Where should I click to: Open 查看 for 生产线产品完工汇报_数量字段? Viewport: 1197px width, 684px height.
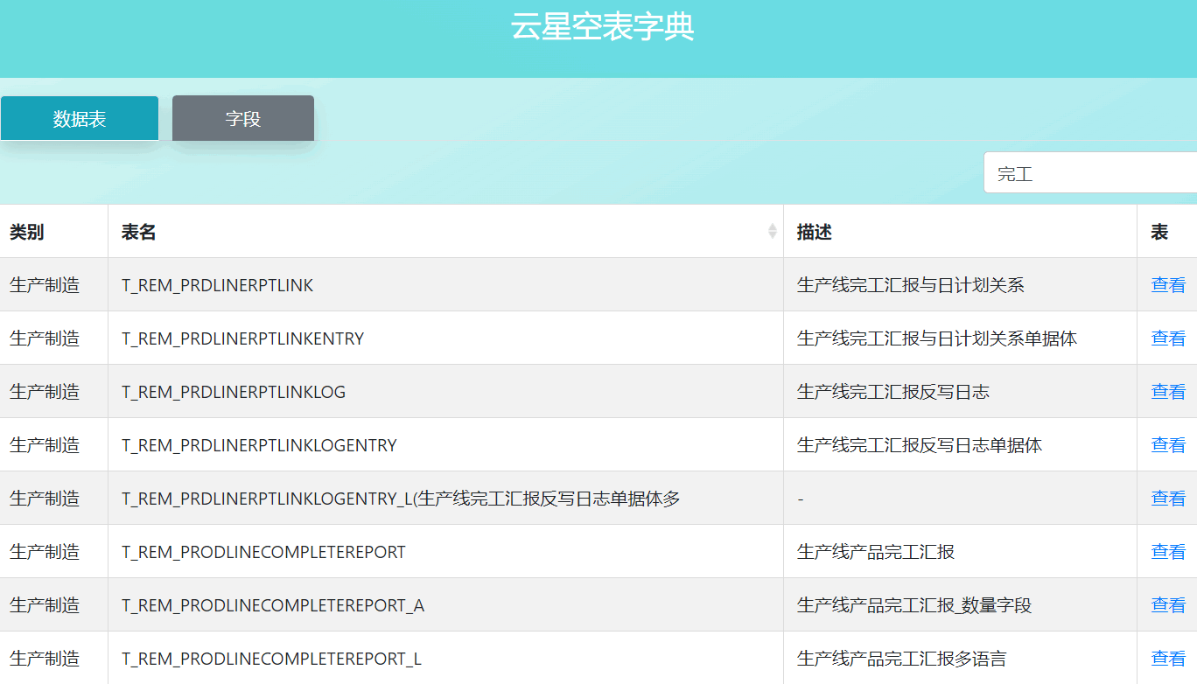coord(1168,605)
